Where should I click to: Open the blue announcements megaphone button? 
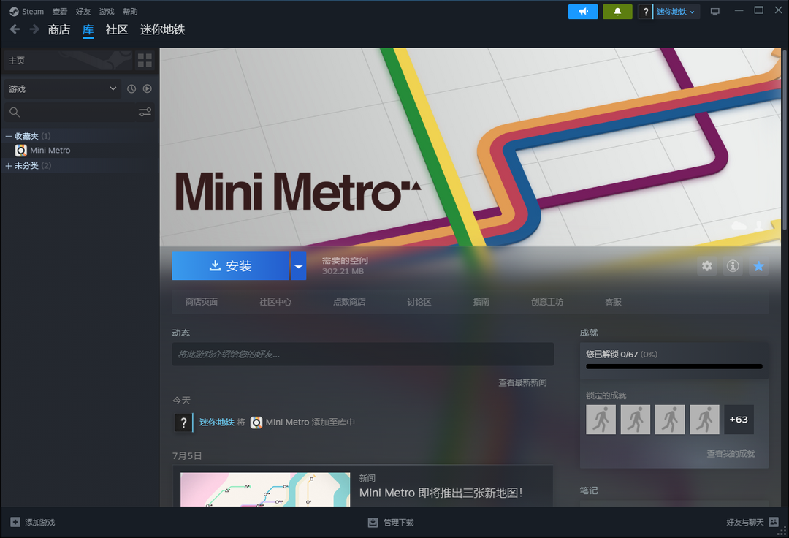[583, 12]
